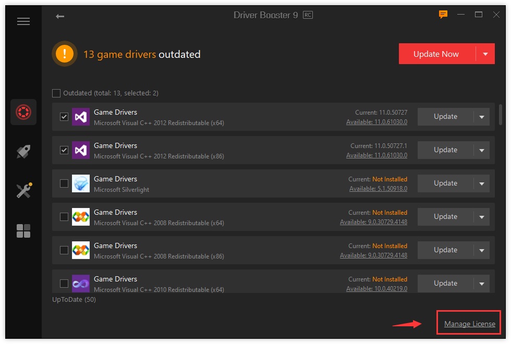Expand Update options for C++ 2012 (x64)
Viewport: 511px width, 344px height.
482,117
